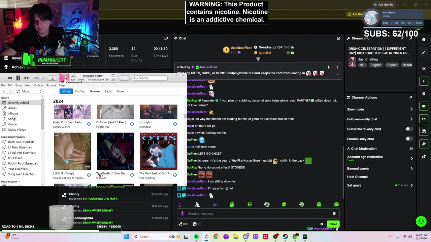Screen dimensions: 431x242
Task: Toggle Emotes-only chat switch
Action: (409, 139)
